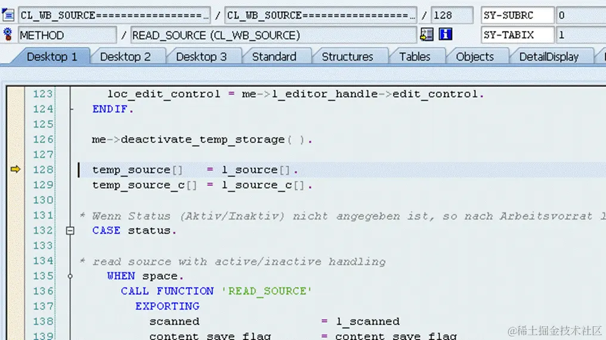
Task: Click the READ_SOURCE (CL_WB_SOURCE) field
Action: (x=274, y=35)
